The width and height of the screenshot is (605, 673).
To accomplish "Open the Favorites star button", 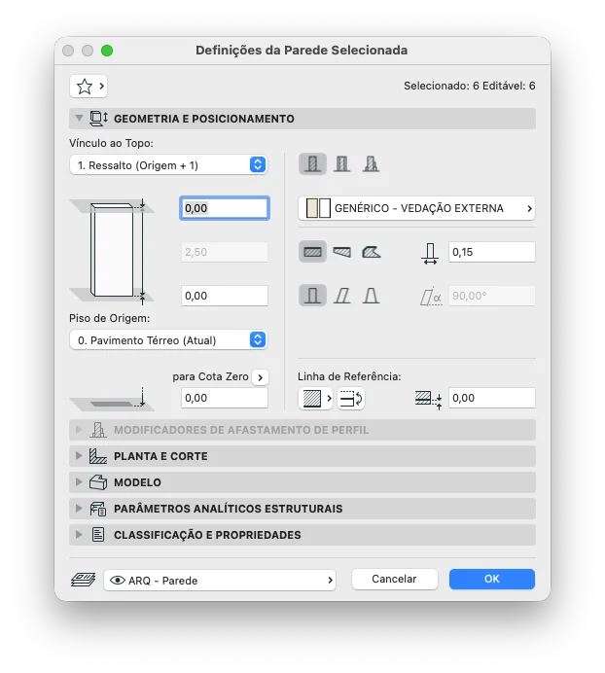I will (x=88, y=87).
